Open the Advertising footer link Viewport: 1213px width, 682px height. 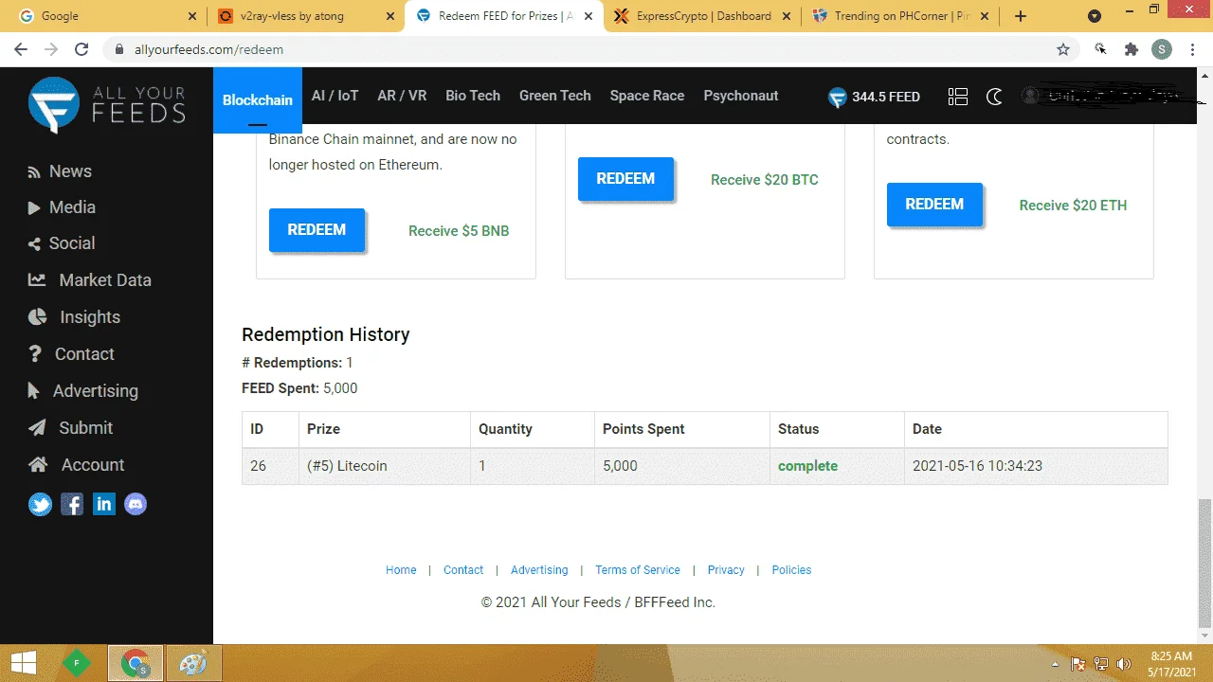pyautogui.click(x=539, y=570)
